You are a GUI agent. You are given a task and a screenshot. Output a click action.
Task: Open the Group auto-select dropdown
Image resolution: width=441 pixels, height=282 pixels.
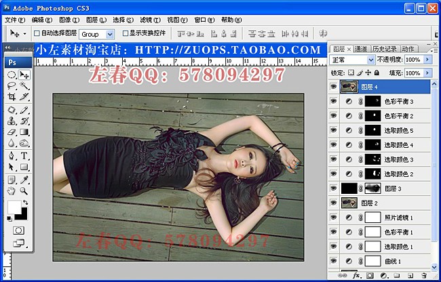(x=110, y=35)
